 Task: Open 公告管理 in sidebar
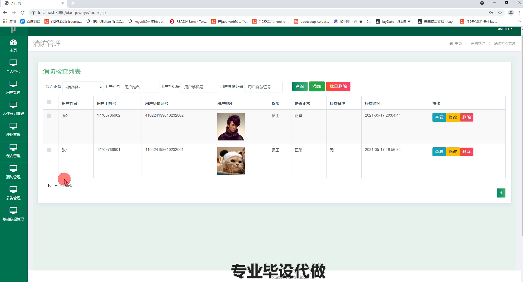pos(13,193)
